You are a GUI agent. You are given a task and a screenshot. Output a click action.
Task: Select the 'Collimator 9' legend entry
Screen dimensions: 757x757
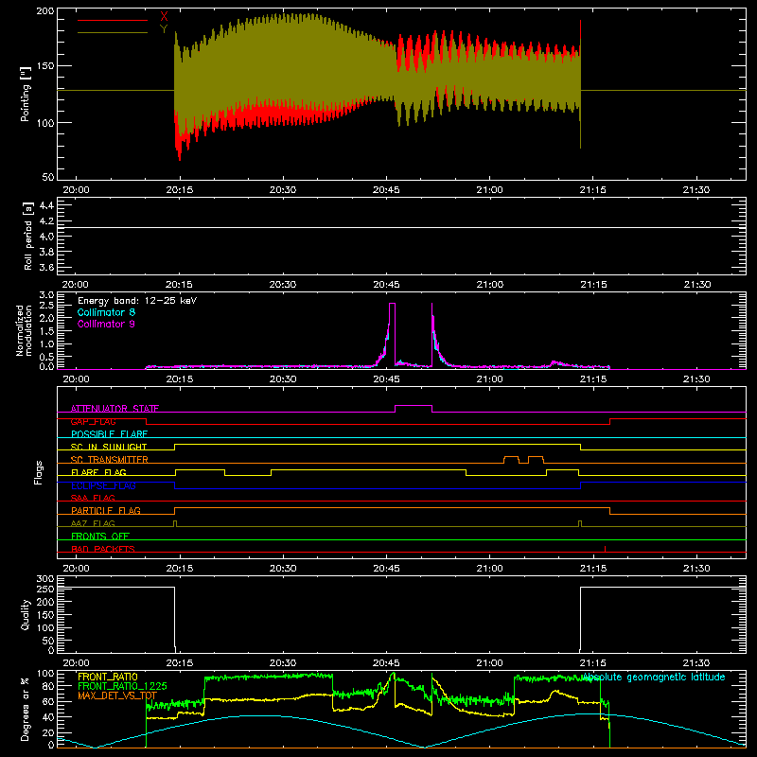click(x=106, y=324)
